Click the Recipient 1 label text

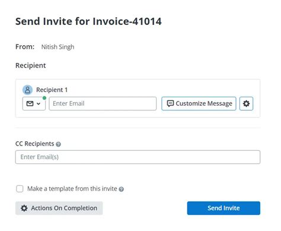(x=52, y=90)
